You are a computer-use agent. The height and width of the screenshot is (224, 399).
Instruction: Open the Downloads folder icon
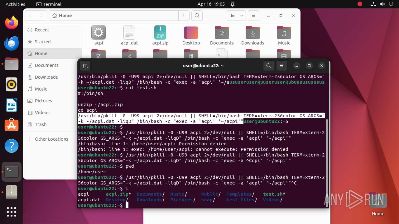252,36
